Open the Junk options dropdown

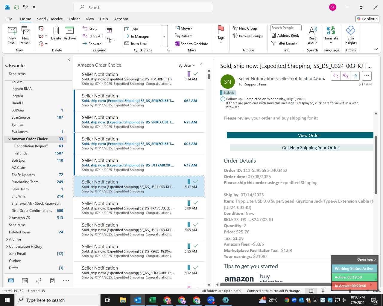click(x=43, y=44)
